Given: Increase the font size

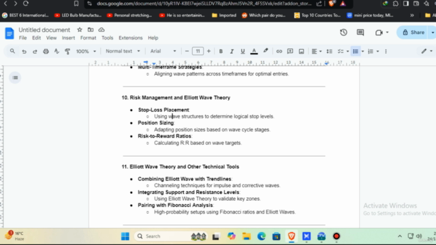Looking at the screenshot, I should tap(208, 51).
